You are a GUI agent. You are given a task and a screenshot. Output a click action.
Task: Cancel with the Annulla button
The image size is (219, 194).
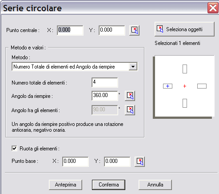(x=155, y=185)
